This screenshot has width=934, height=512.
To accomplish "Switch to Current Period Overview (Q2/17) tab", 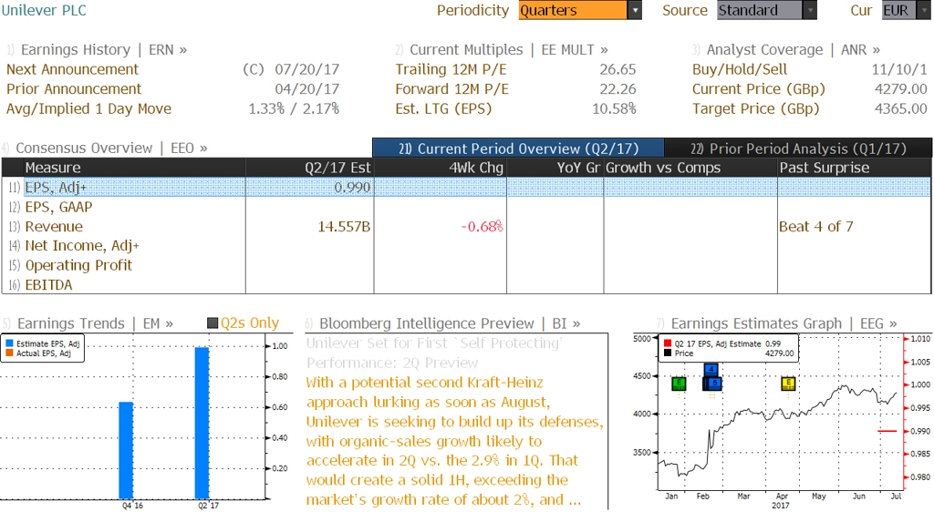I will [518, 148].
